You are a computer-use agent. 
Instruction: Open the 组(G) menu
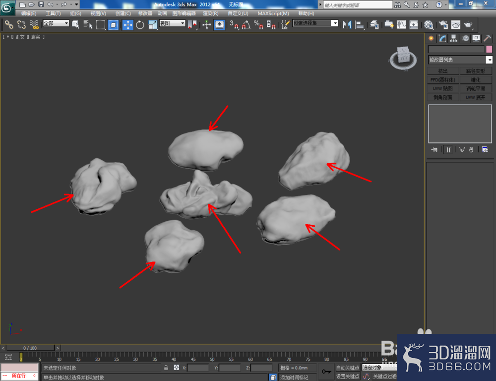[x=75, y=13]
